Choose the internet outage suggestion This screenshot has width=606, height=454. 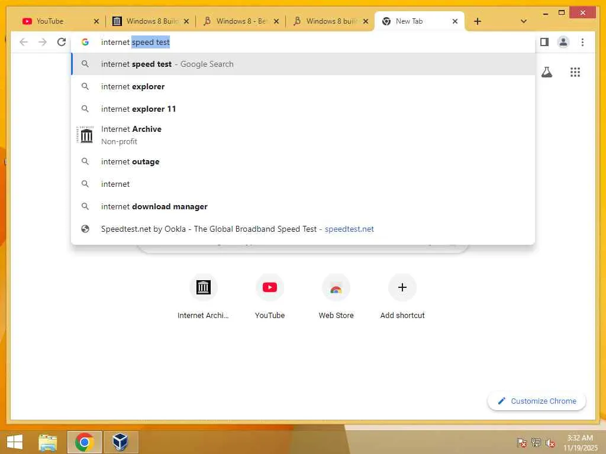[x=303, y=162]
